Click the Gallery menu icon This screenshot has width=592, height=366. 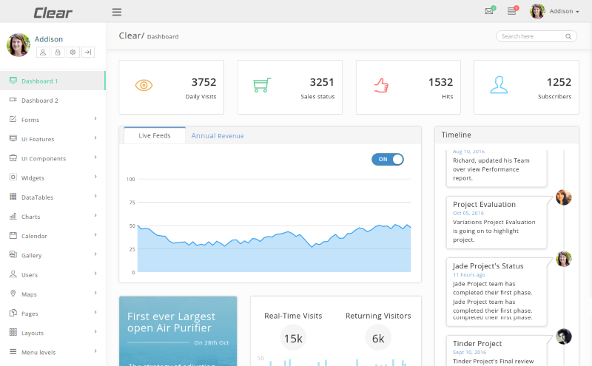point(13,254)
